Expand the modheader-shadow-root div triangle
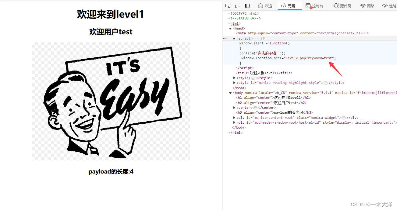The image size is (397, 210). (234, 122)
